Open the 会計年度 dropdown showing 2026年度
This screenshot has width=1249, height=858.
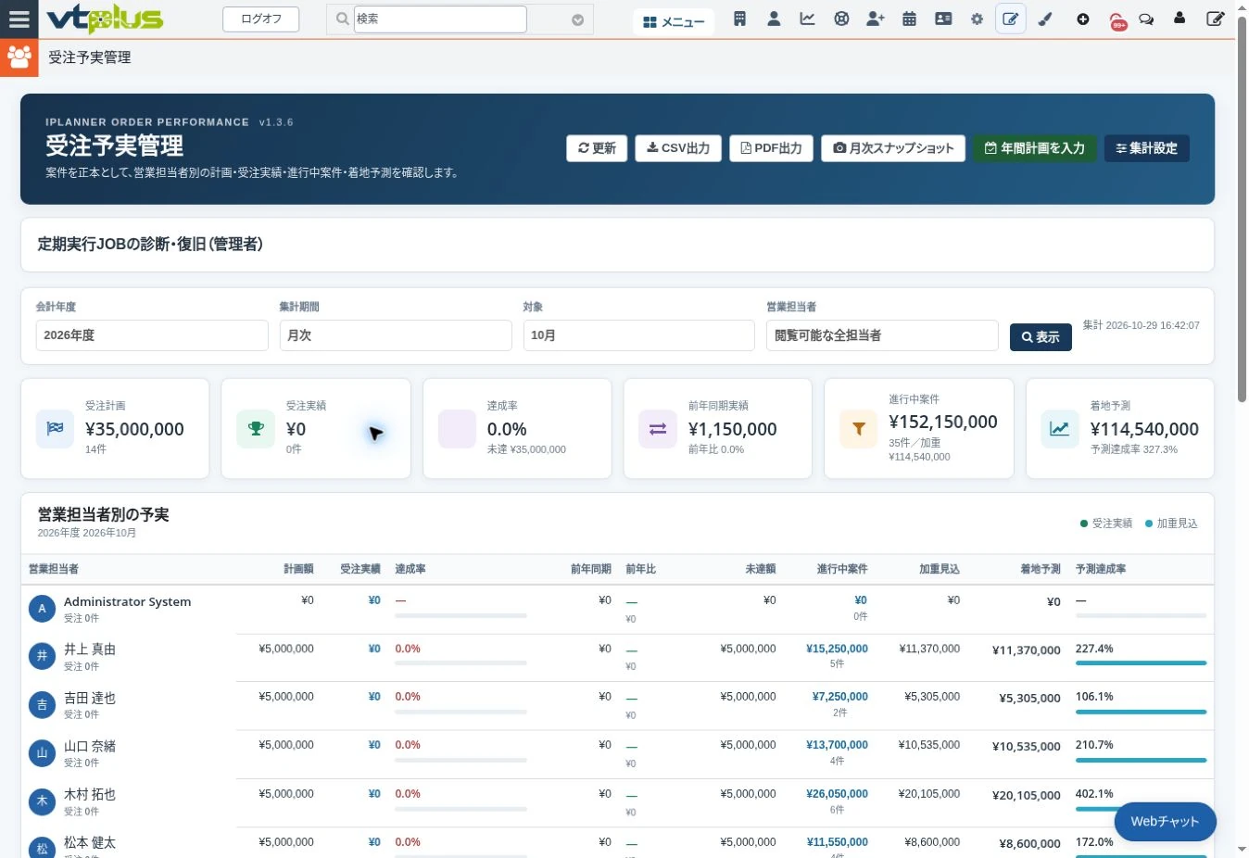[x=152, y=335]
